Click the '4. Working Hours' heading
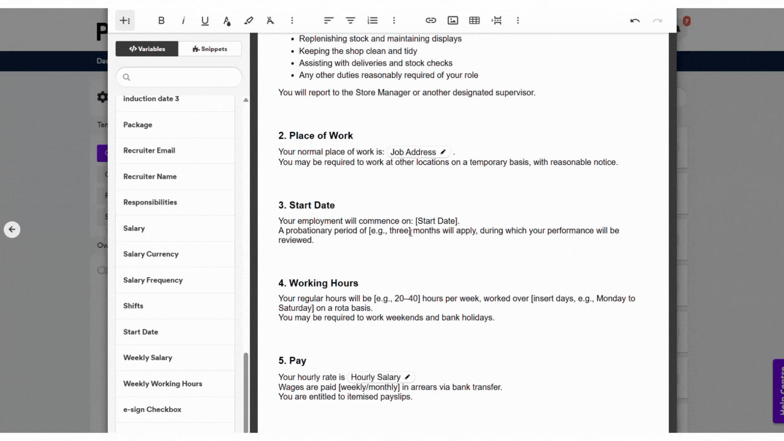Viewport: 784px width, 441px height. (318, 283)
